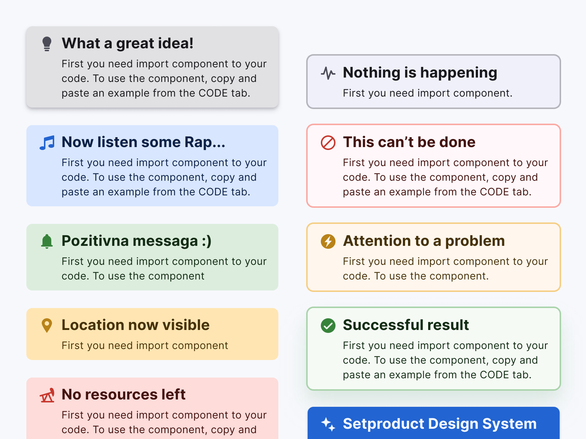
Task: Select the yellow 'Location now visible' alert
Action: click(x=152, y=334)
